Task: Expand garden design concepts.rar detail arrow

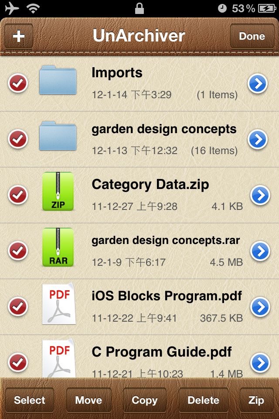Action: tap(260, 251)
